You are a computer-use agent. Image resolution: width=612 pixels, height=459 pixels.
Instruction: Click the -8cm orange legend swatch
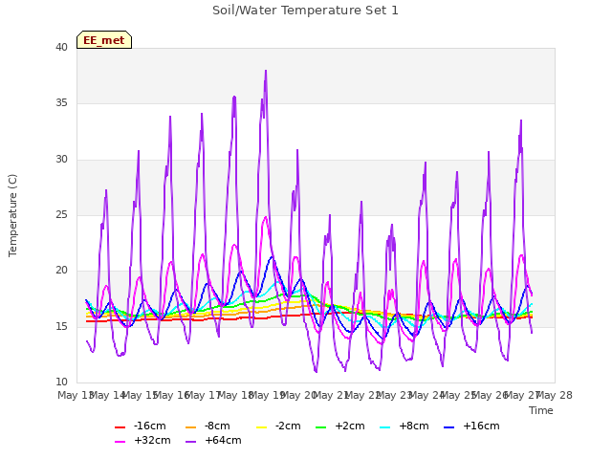tap(190, 427)
